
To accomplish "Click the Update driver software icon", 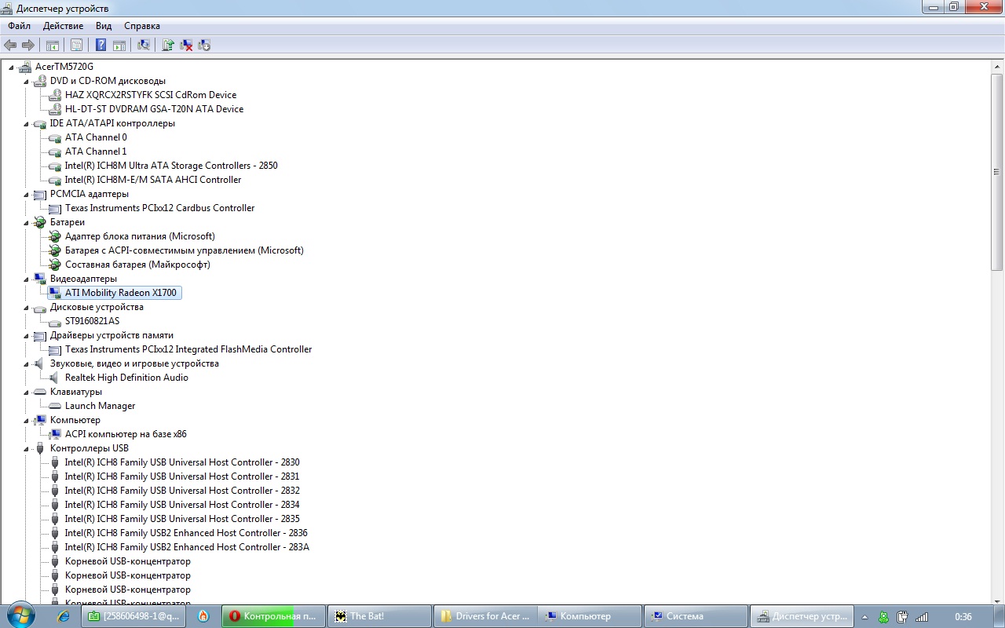I will coord(168,45).
